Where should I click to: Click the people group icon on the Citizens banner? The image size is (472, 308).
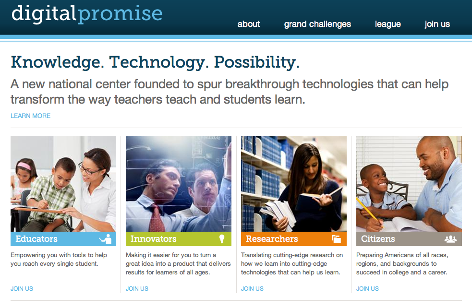pos(450,239)
